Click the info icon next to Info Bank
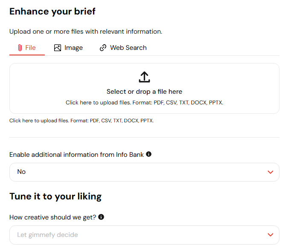Image resolution: width=288 pixels, height=251 pixels. coord(148,154)
